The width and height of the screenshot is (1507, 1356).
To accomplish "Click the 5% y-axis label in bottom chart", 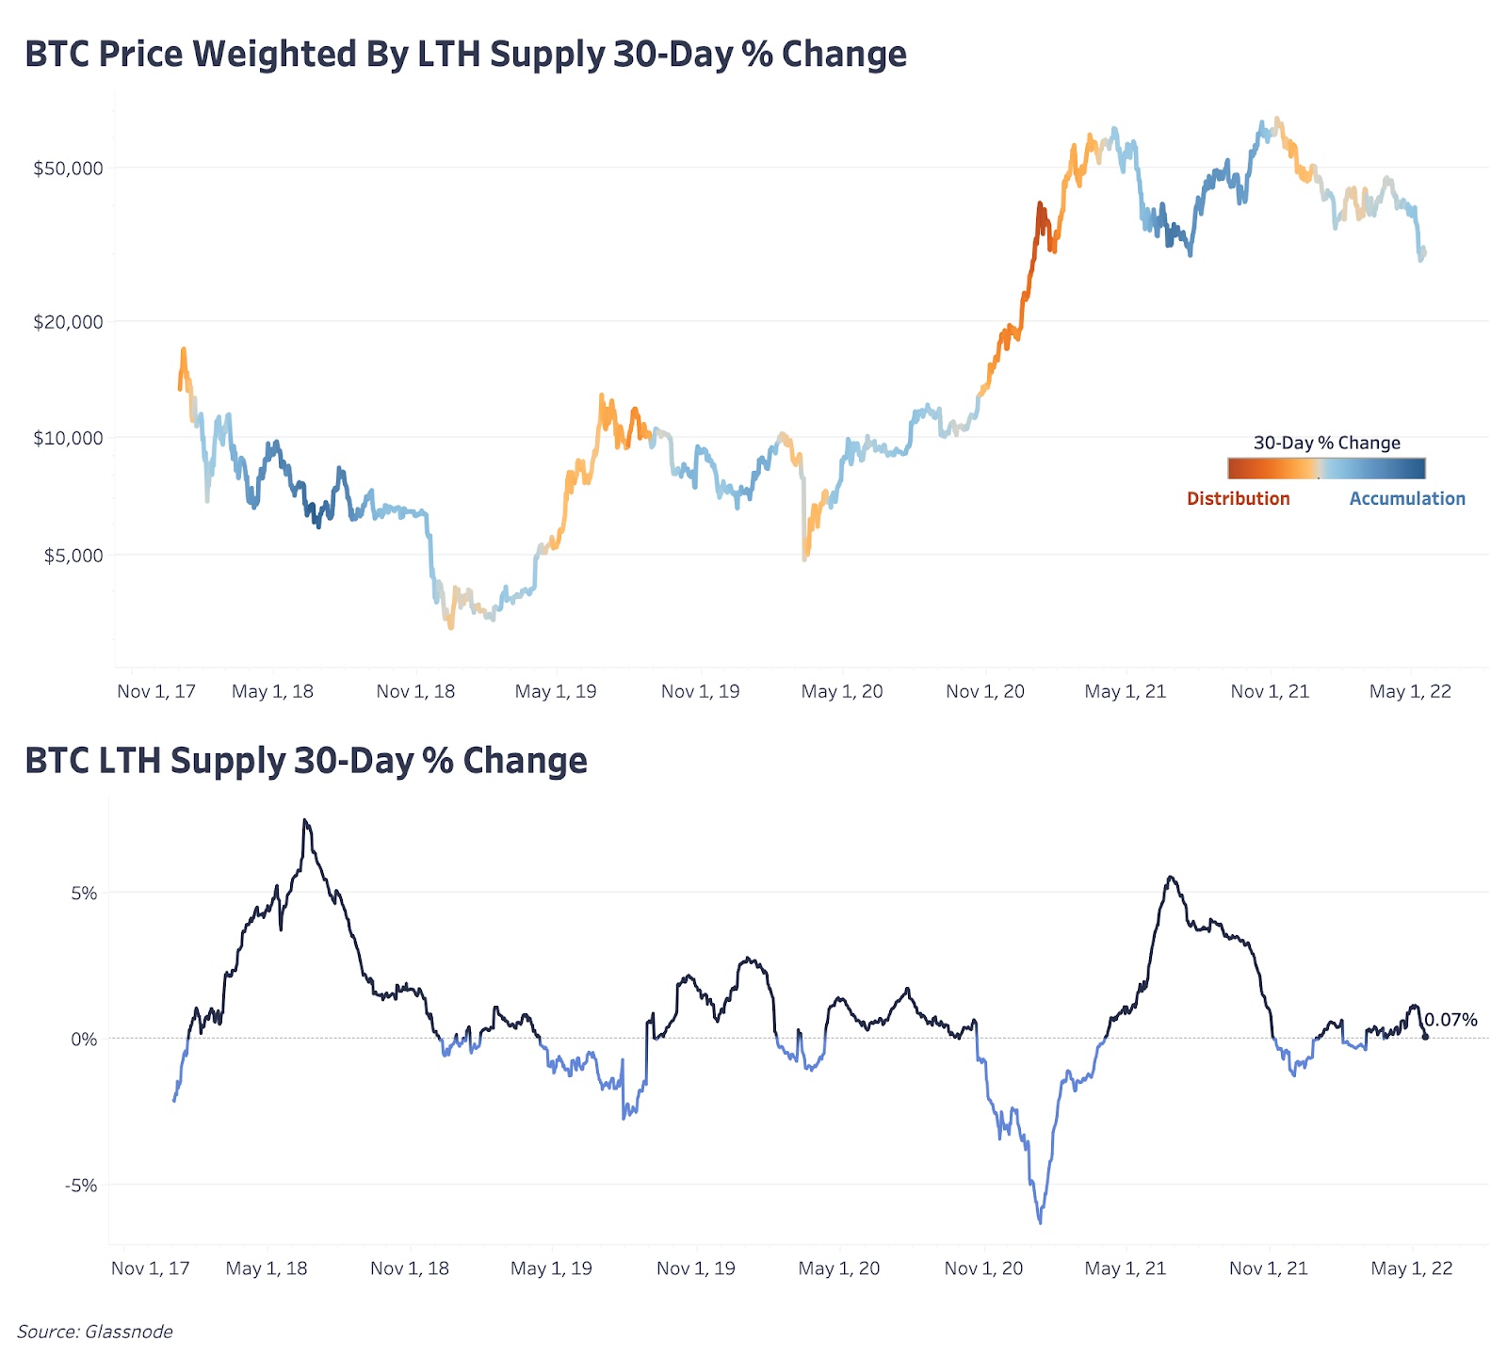I will (84, 894).
